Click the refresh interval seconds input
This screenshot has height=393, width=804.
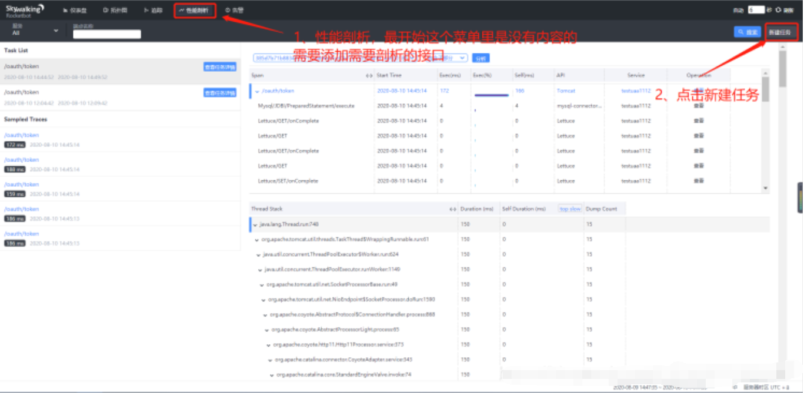[756, 10]
